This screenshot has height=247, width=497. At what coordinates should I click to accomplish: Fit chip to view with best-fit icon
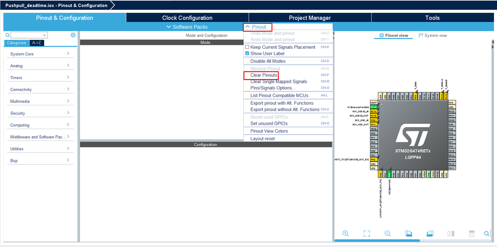[x=367, y=234]
